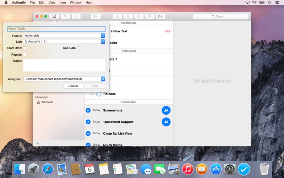284x178 pixels.
Task: Click the Notes text area
Action: (64, 65)
